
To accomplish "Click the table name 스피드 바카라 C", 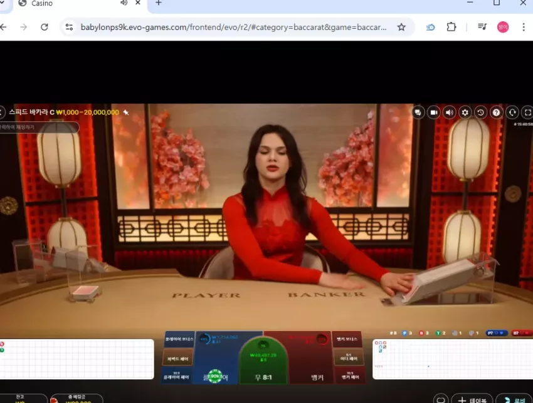I will [x=31, y=112].
